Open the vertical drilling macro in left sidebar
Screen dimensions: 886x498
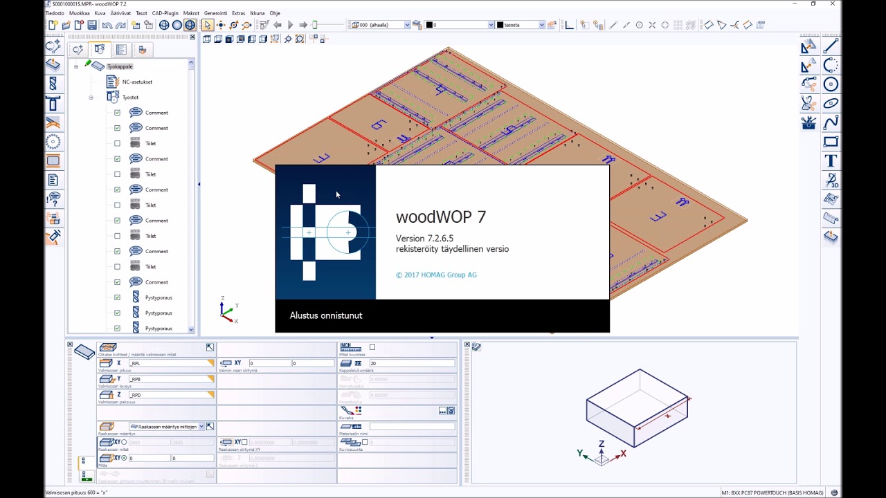(x=53, y=84)
